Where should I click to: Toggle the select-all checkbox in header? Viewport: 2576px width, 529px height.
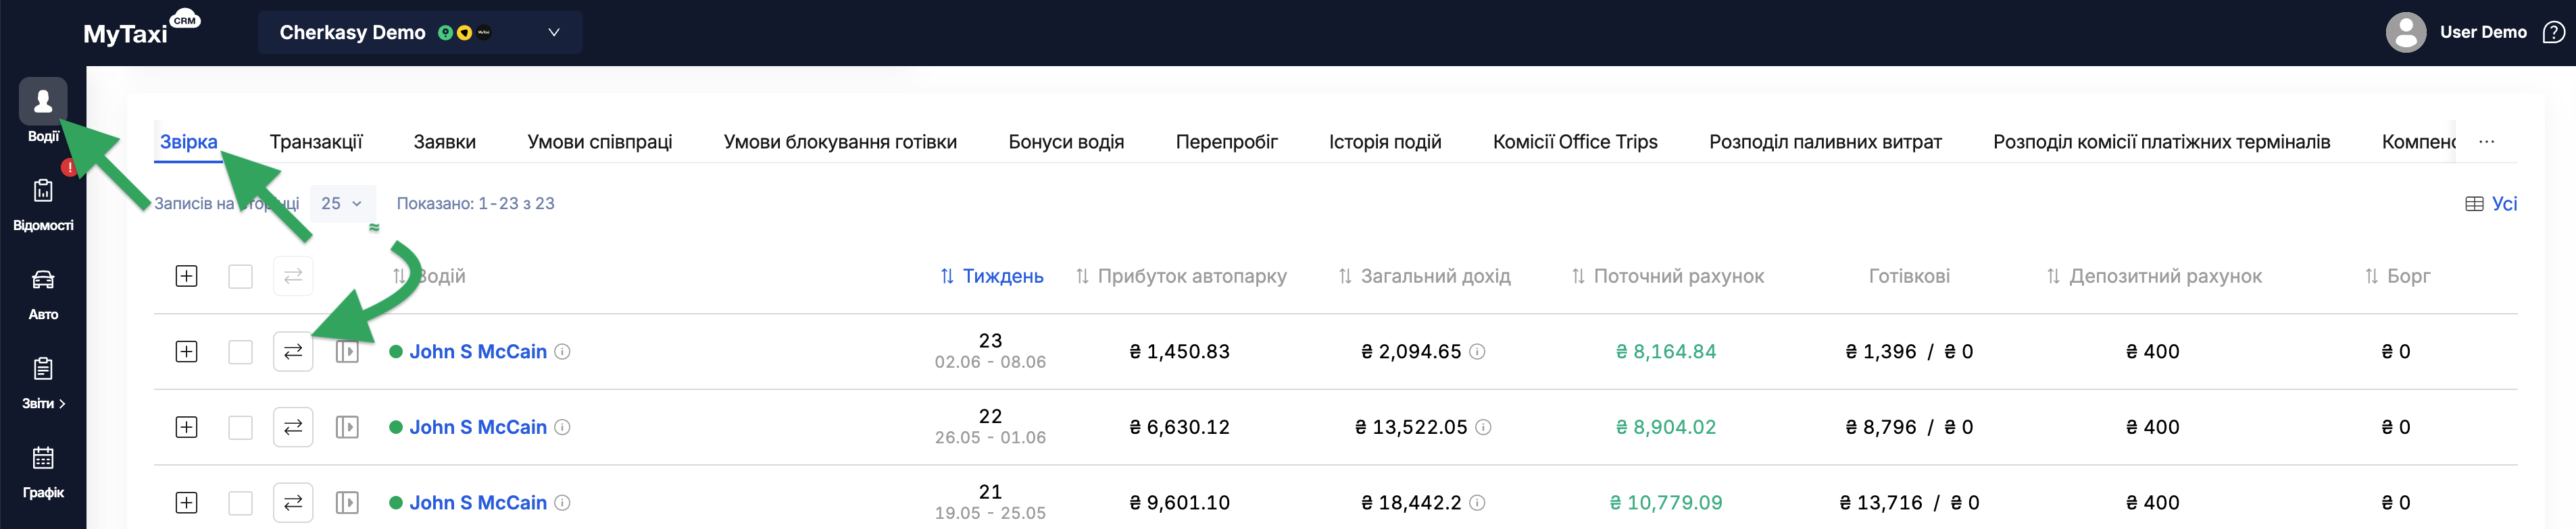(x=240, y=277)
